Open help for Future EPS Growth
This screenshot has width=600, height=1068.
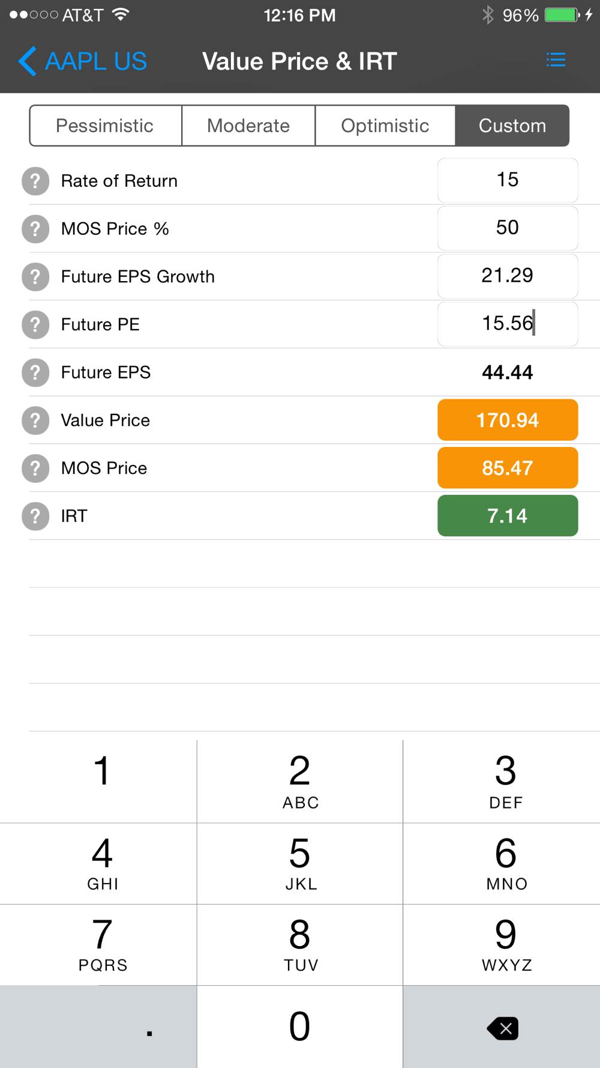(x=35, y=277)
